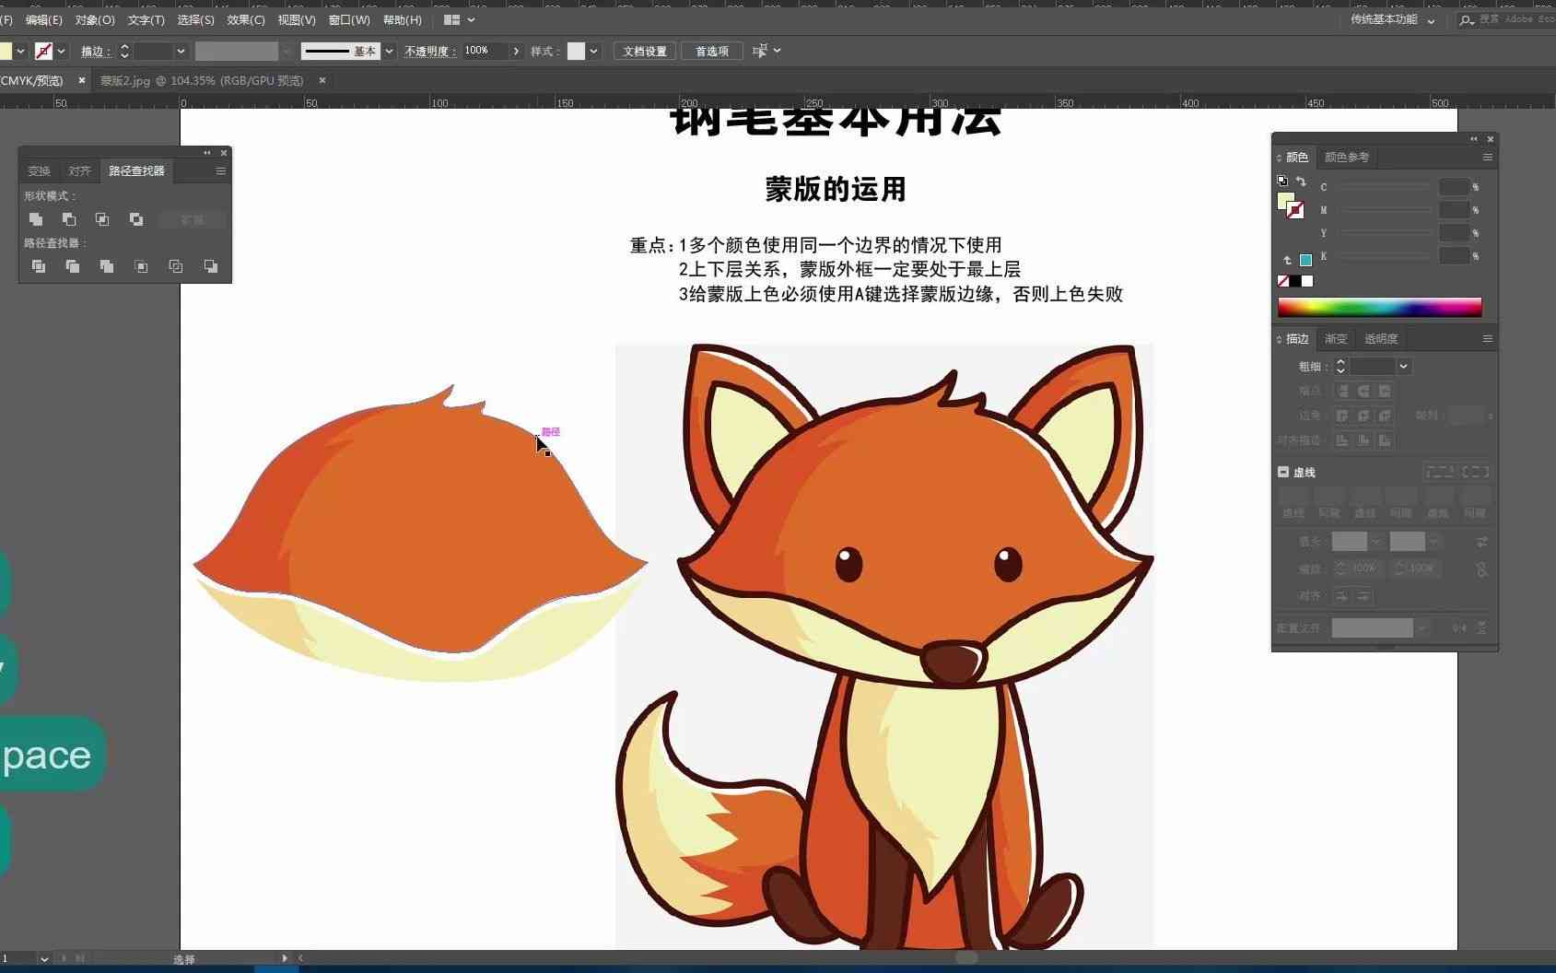Open the 选择(S) menu
The image size is (1556, 973).
(195, 19)
